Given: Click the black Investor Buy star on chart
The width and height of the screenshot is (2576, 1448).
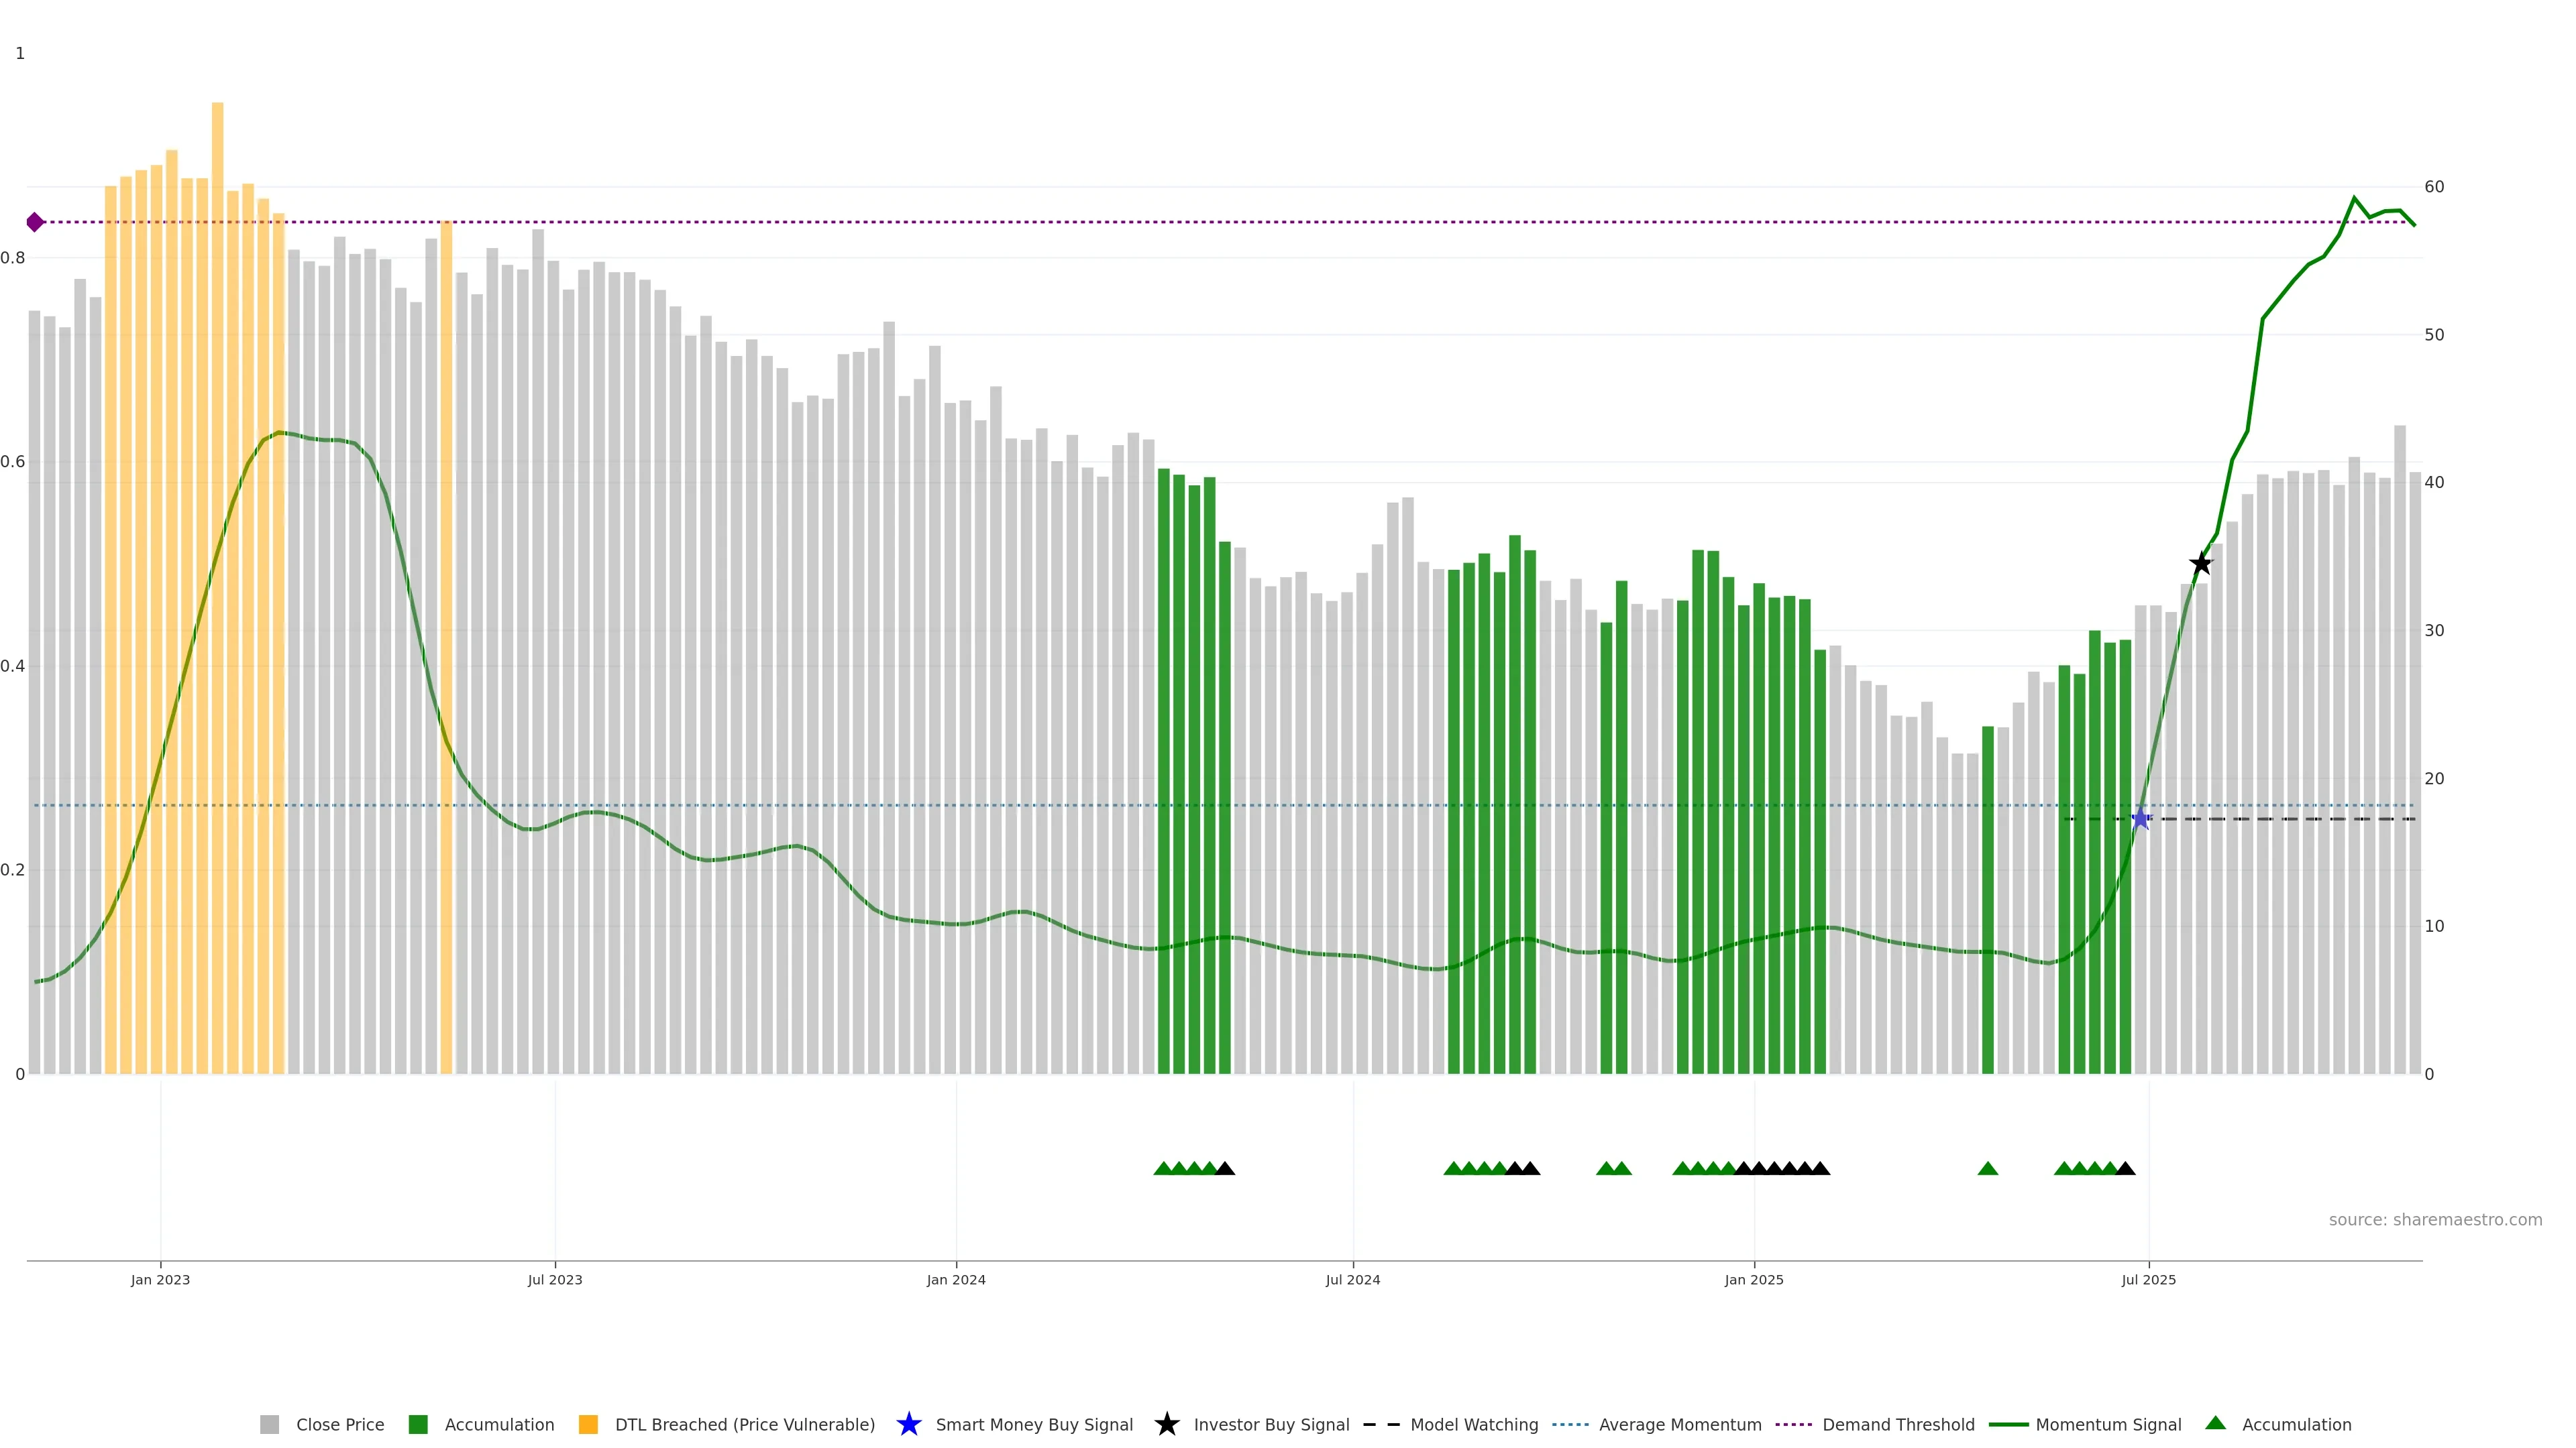Looking at the screenshot, I should (2201, 564).
